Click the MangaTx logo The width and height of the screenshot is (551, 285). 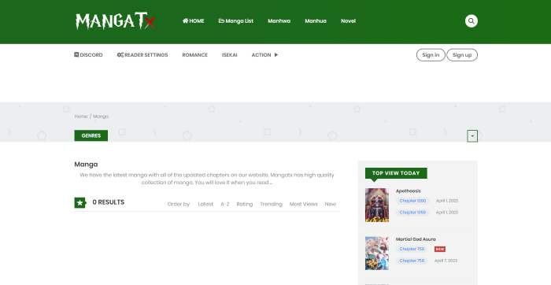pyautogui.click(x=115, y=21)
